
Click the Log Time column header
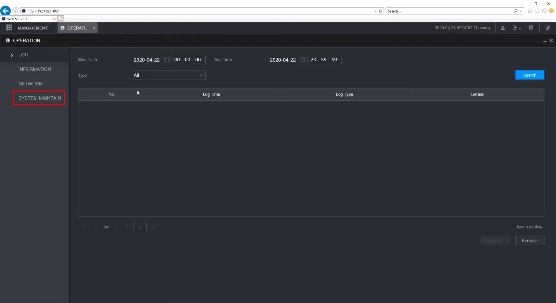tap(211, 94)
